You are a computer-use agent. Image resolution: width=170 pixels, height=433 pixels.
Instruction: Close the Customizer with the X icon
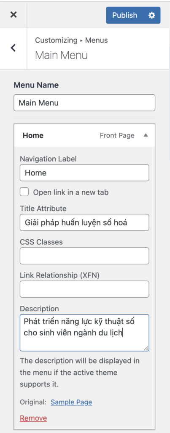(x=13, y=15)
